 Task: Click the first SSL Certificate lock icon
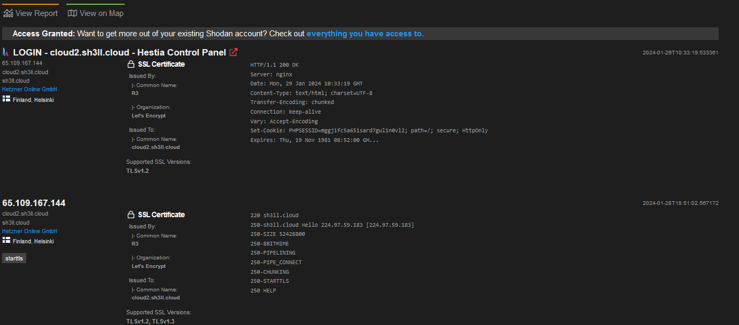click(131, 65)
